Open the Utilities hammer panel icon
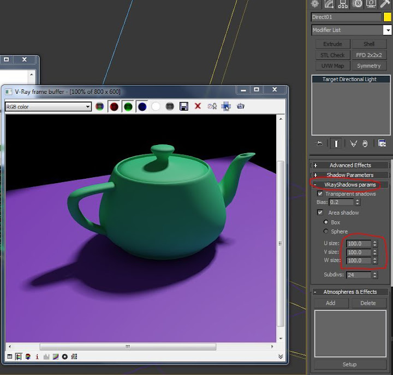Image resolution: width=393 pixels, height=375 pixels. pyautogui.click(x=386, y=4)
